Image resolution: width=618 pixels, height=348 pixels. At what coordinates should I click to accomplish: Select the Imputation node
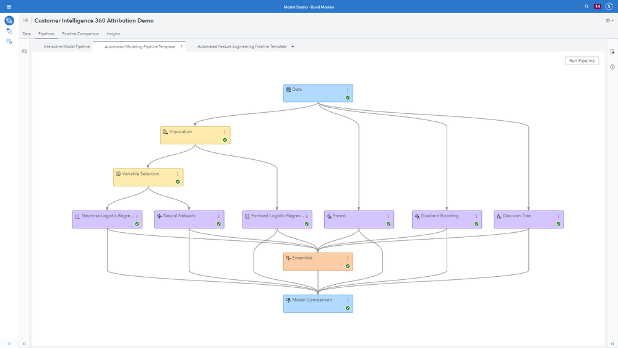point(195,136)
